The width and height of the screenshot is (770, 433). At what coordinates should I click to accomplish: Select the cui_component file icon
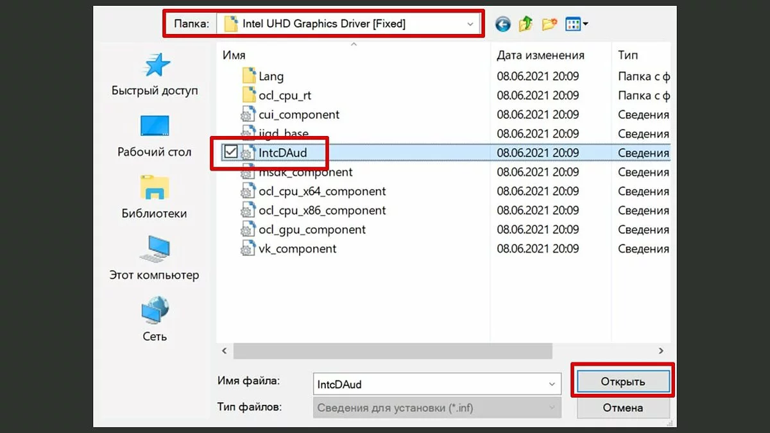click(248, 115)
